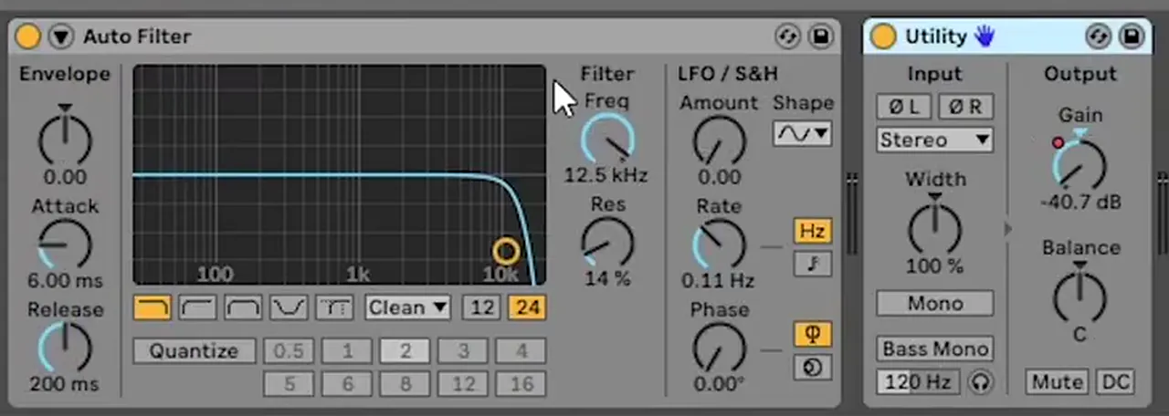The width and height of the screenshot is (1169, 416).
Task: Enable the Mute button in Utility
Action: tap(1057, 381)
